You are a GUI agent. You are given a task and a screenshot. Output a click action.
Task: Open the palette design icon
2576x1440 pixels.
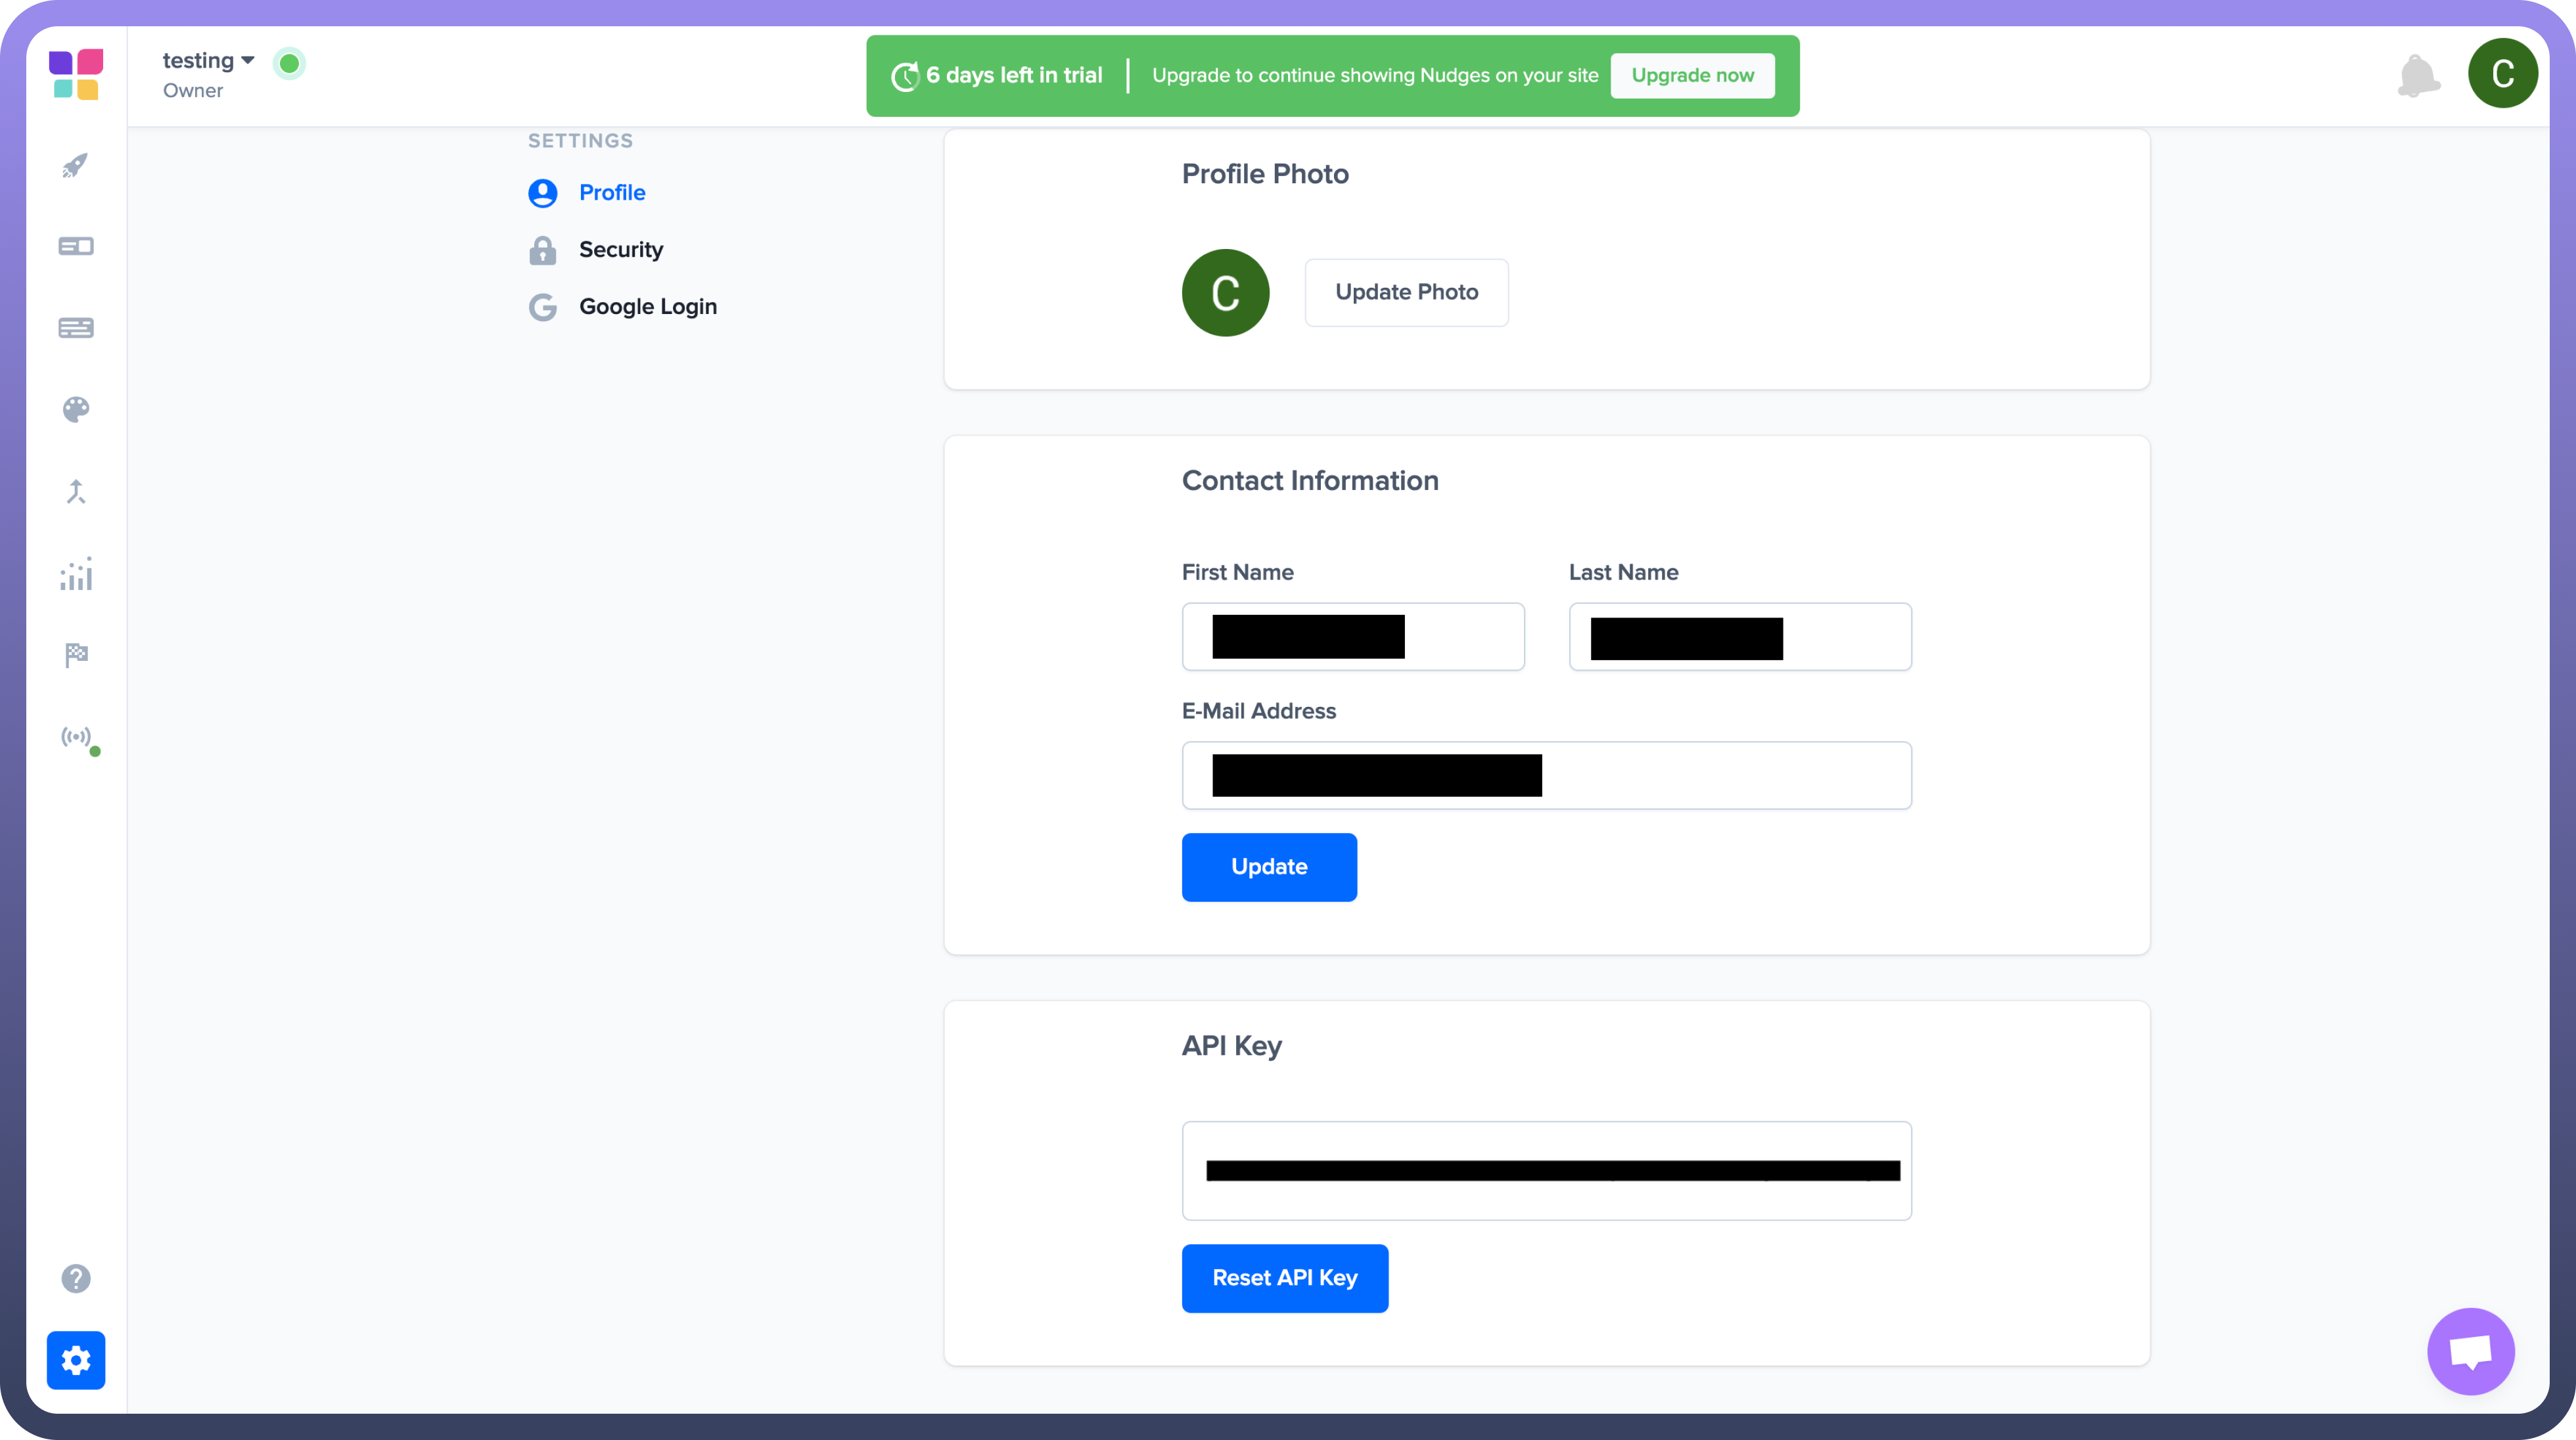(x=75, y=409)
